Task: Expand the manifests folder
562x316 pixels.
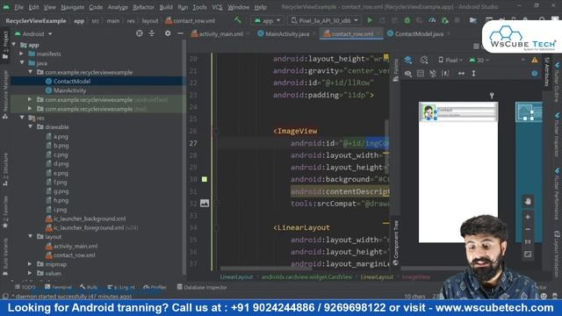Action: (x=21, y=54)
